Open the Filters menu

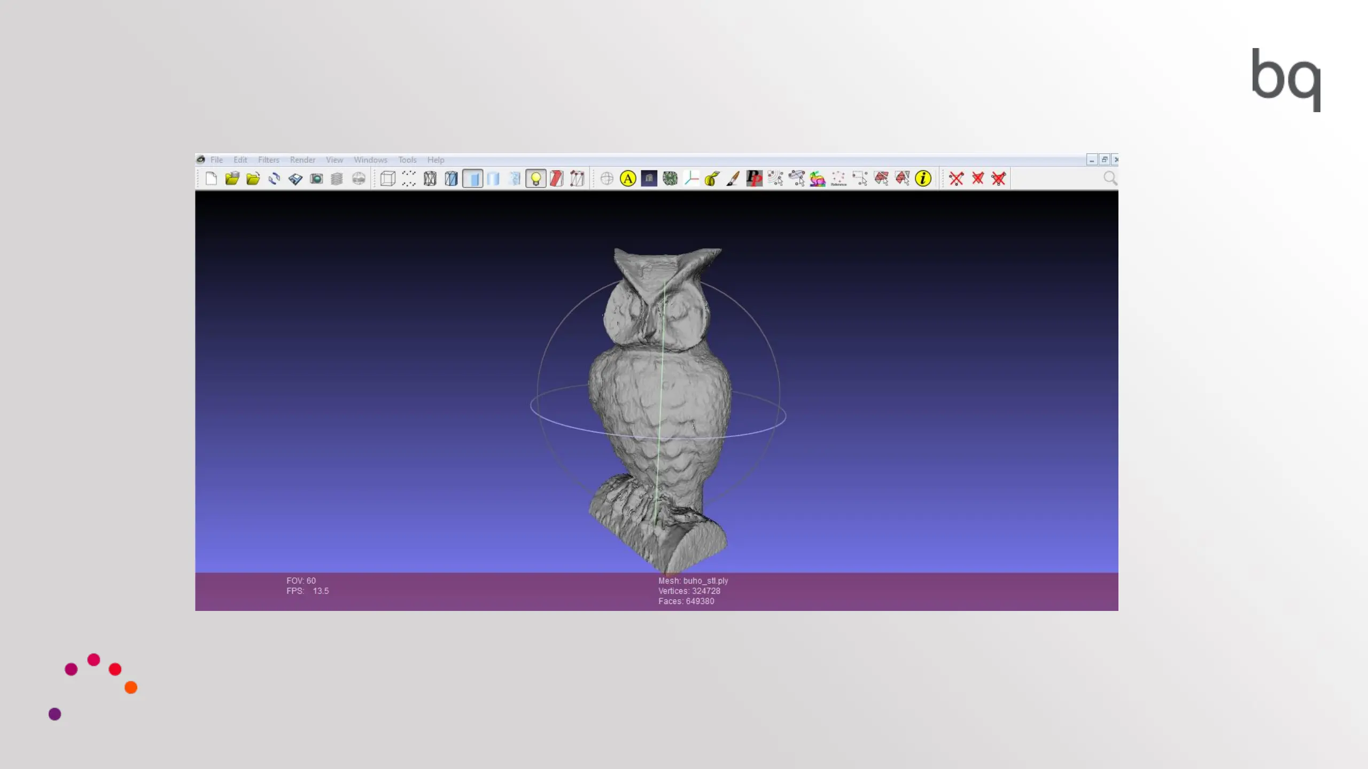(268, 160)
